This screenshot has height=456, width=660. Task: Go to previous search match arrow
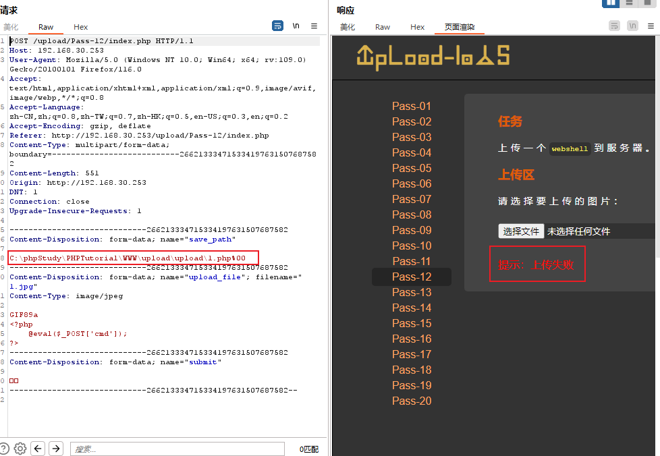tap(38, 449)
